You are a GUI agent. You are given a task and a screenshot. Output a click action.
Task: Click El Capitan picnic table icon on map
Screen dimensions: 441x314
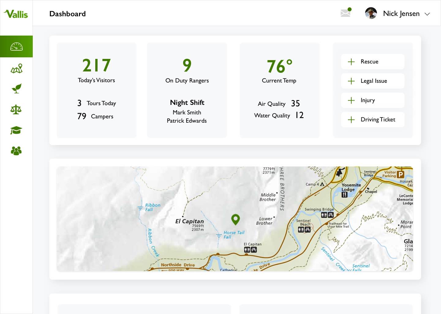tap(254, 250)
